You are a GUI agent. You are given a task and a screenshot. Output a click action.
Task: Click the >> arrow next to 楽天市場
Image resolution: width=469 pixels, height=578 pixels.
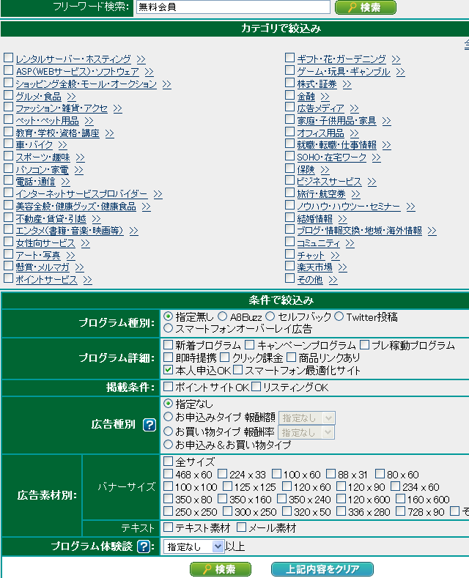click(x=342, y=267)
